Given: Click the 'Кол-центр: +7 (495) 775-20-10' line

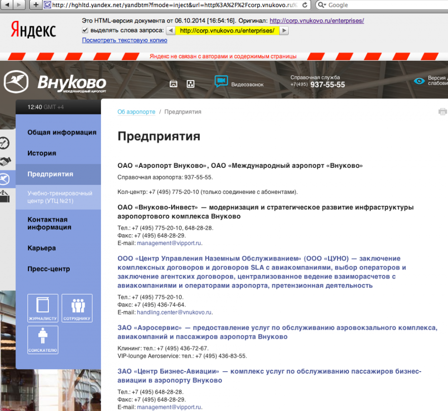Looking at the screenshot, I should 208,192.
